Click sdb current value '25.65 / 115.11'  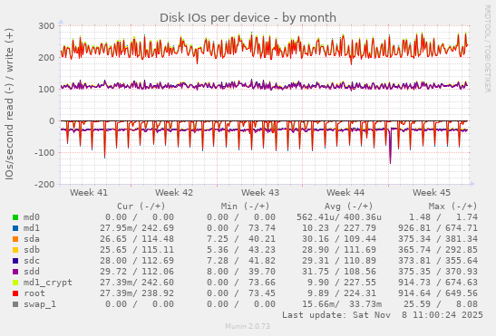coord(137,250)
